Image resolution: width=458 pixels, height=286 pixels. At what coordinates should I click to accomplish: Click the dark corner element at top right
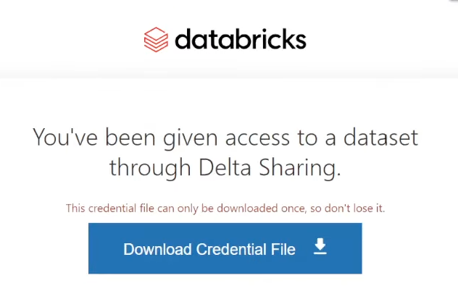click(x=454, y=1)
